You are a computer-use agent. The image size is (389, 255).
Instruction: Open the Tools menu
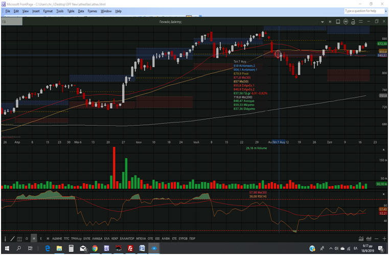pyautogui.click(x=60, y=11)
